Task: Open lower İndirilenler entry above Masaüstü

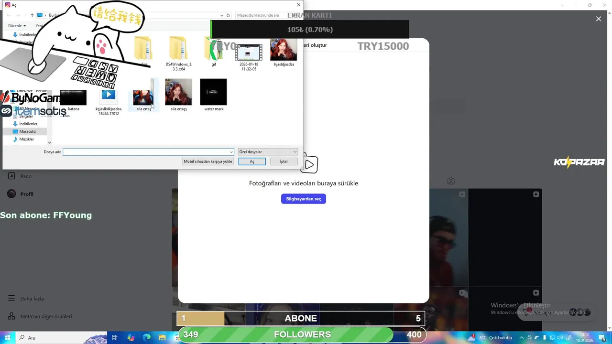Action: (x=28, y=124)
